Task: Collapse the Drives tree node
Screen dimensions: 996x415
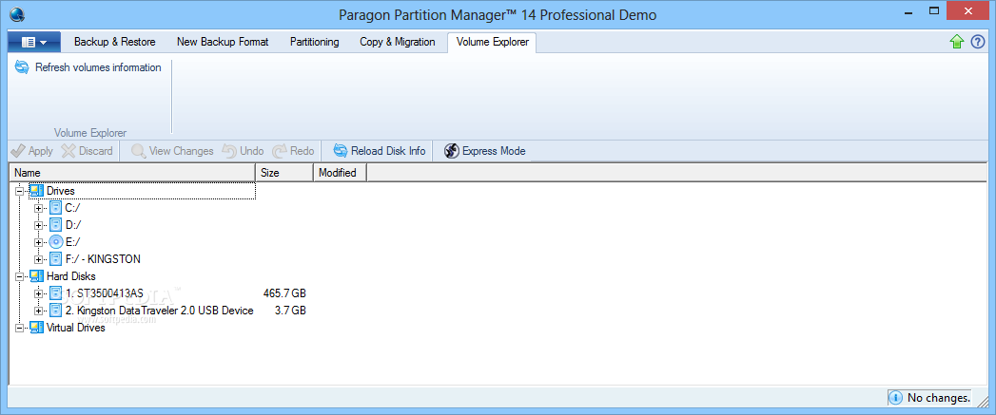Action: [x=19, y=190]
